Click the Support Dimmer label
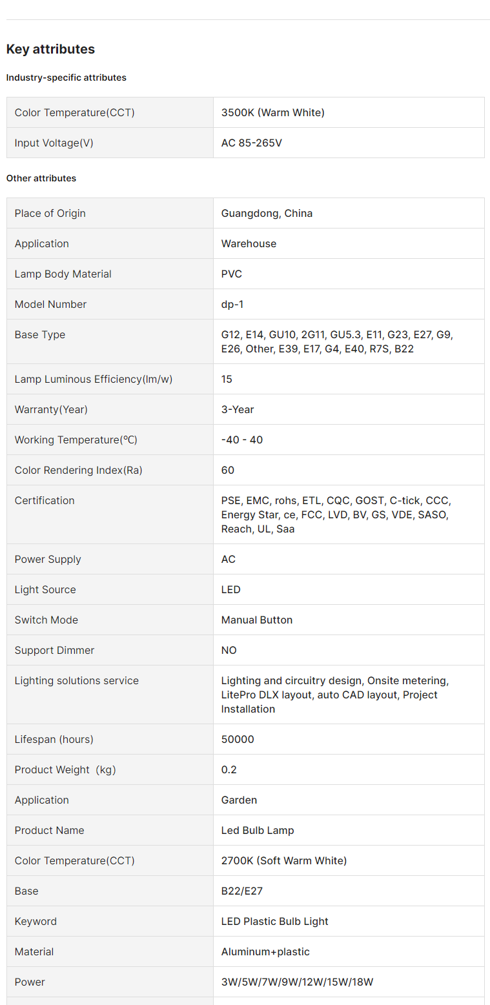The height and width of the screenshot is (1005, 490). [54, 650]
